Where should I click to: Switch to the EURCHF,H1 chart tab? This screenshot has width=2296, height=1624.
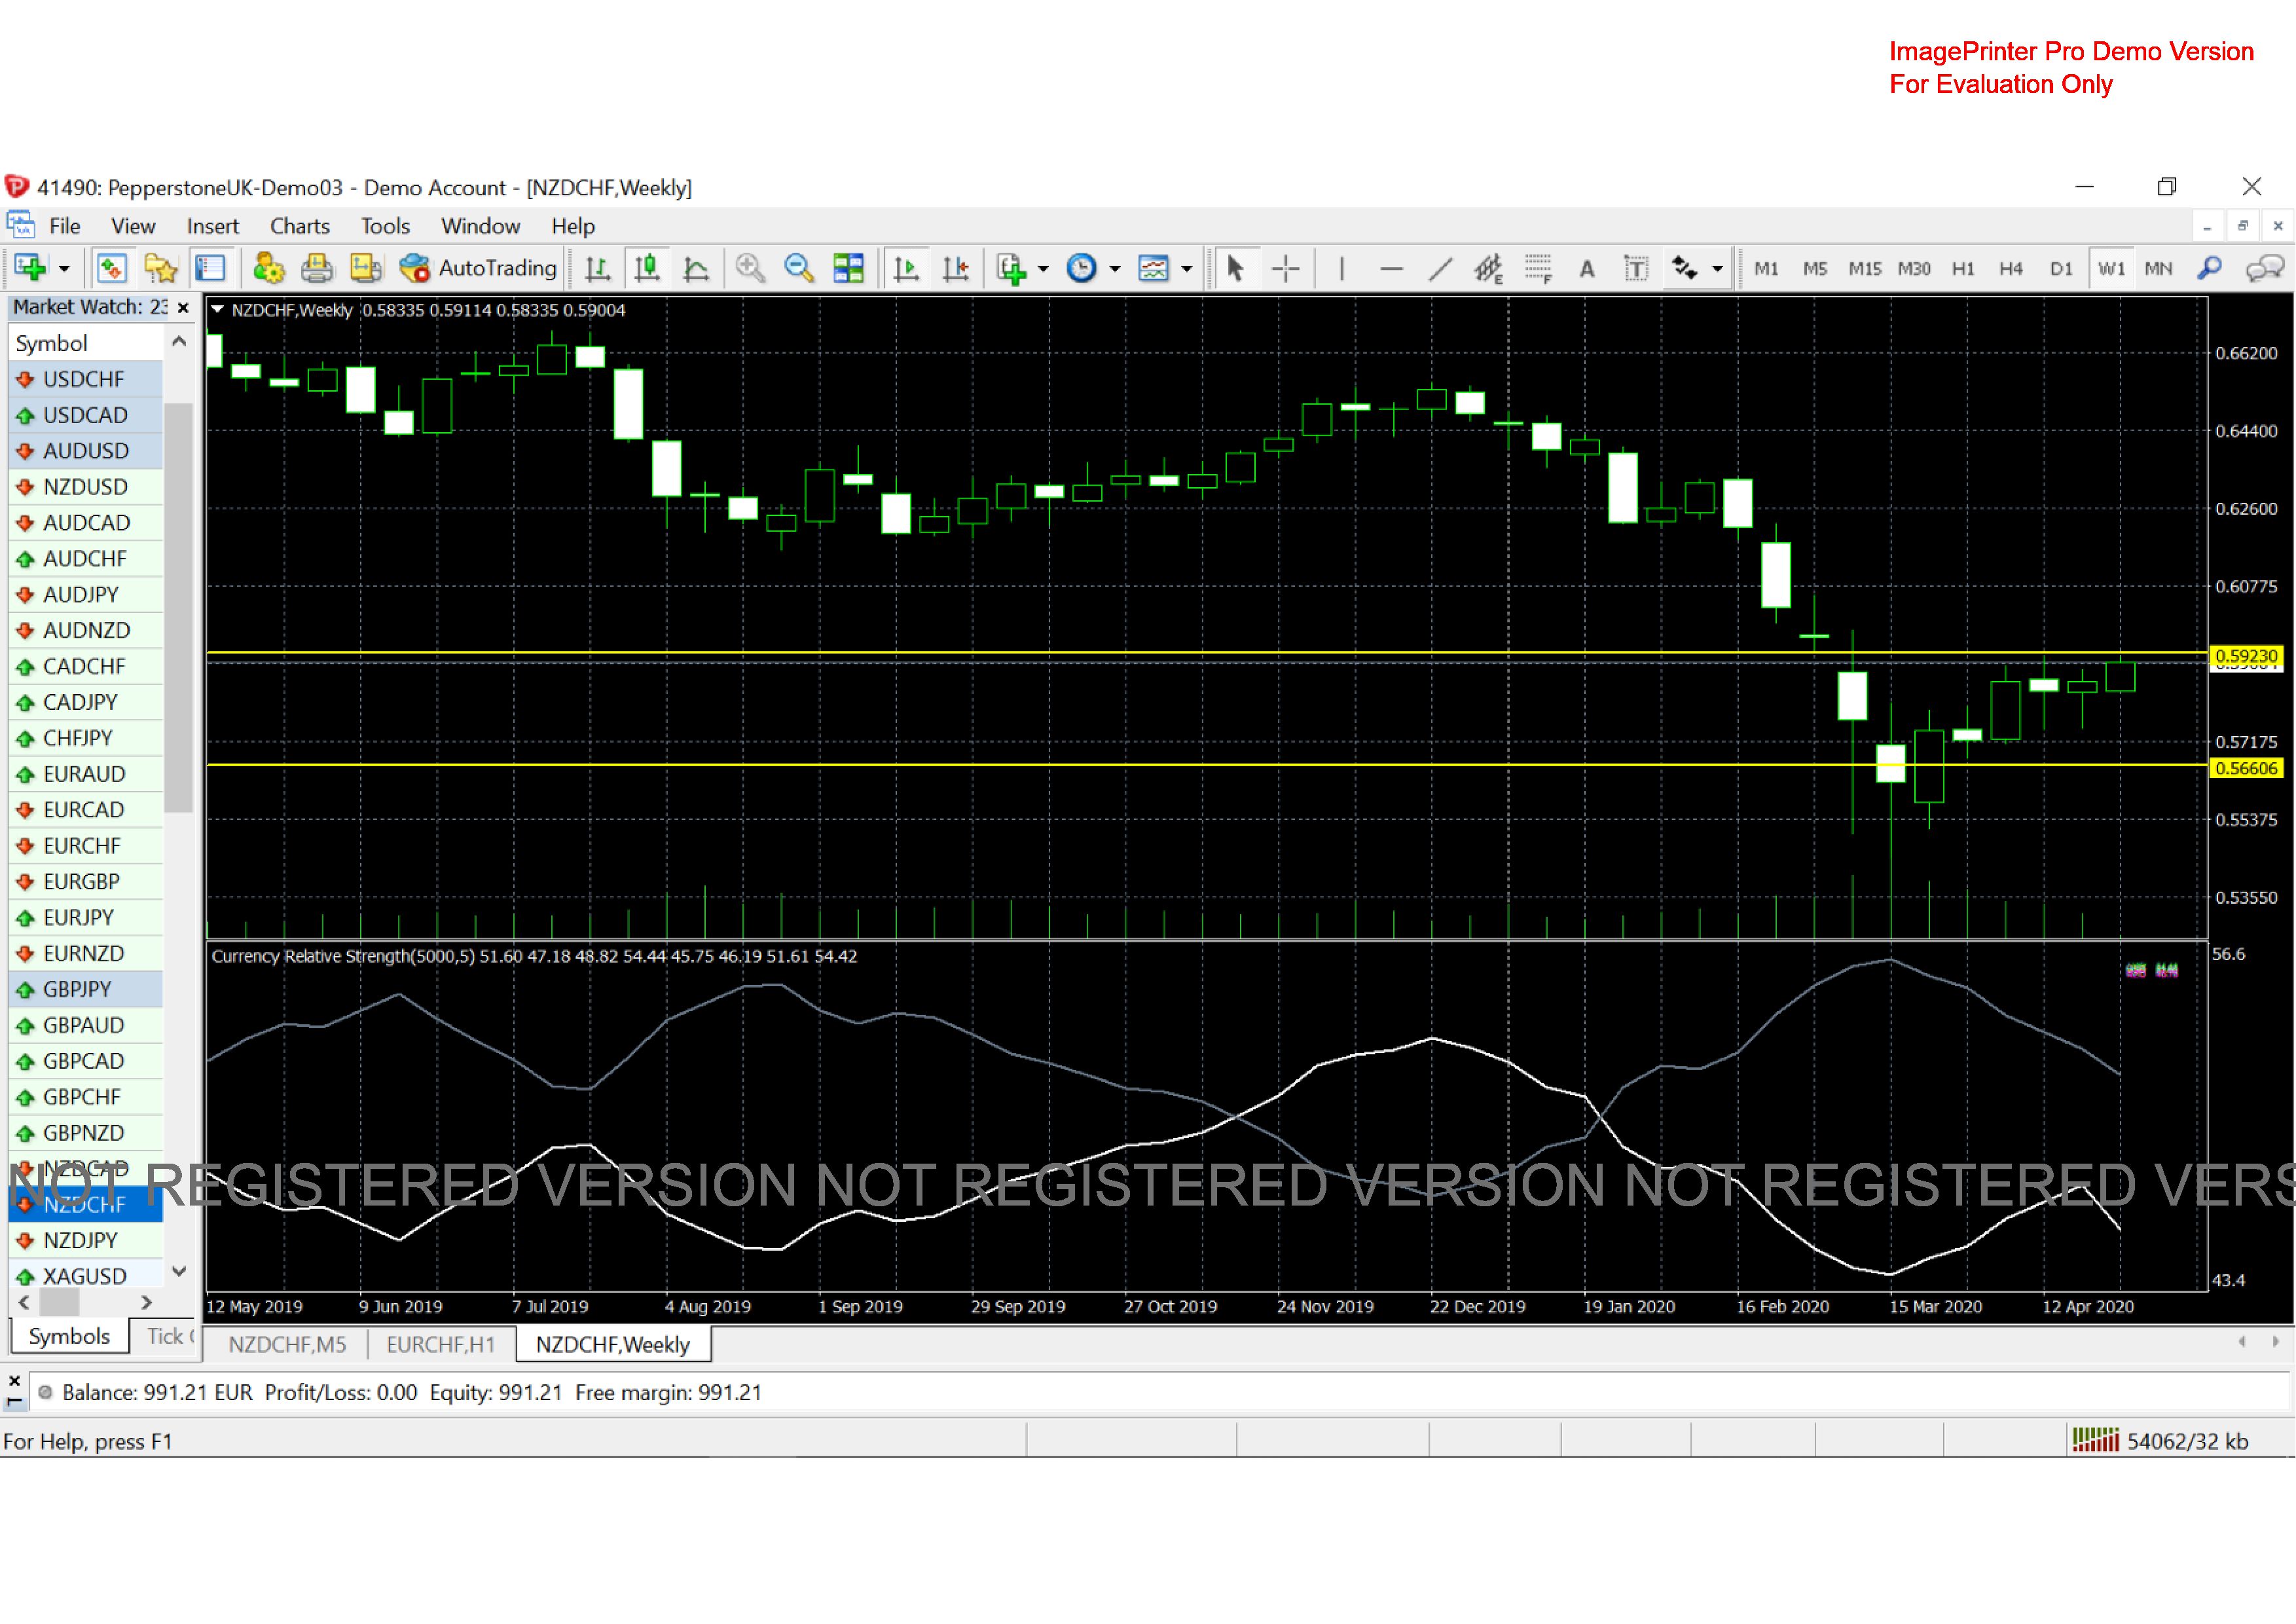click(x=441, y=1345)
